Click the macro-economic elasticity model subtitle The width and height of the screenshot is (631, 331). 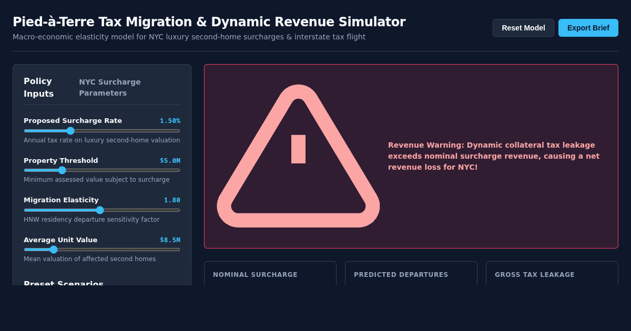click(189, 37)
